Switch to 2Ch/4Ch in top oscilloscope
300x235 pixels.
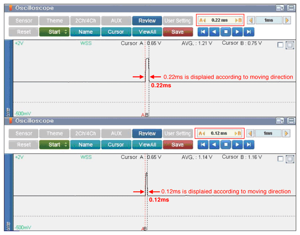(x=86, y=21)
